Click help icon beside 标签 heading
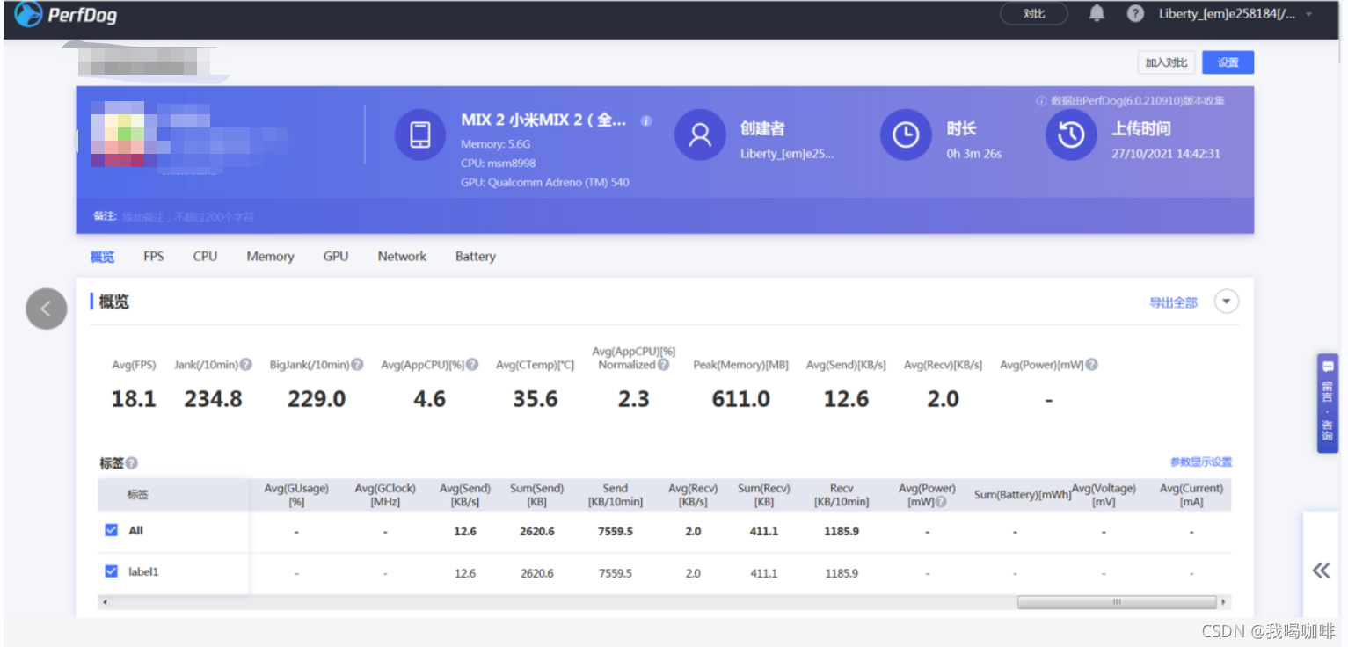Image resolution: width=1348 pixels, height=647 pixels. click(x=132, y=463)
